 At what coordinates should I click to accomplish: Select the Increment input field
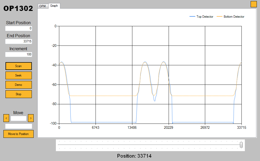[19, 54]
